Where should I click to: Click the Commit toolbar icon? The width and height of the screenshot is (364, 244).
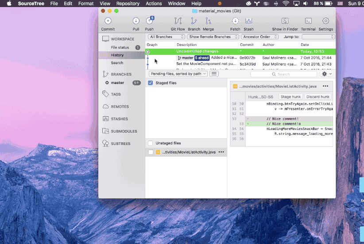pyautogui.click(x=108, y=21)
